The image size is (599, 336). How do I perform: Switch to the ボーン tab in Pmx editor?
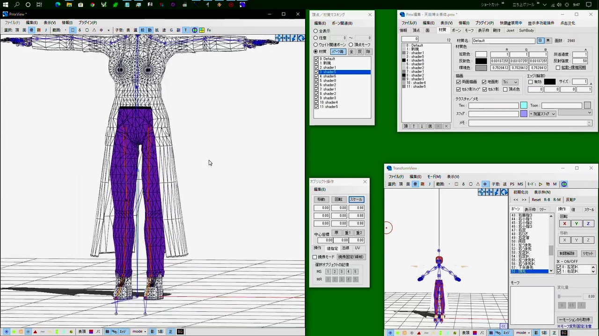[456, 30]
